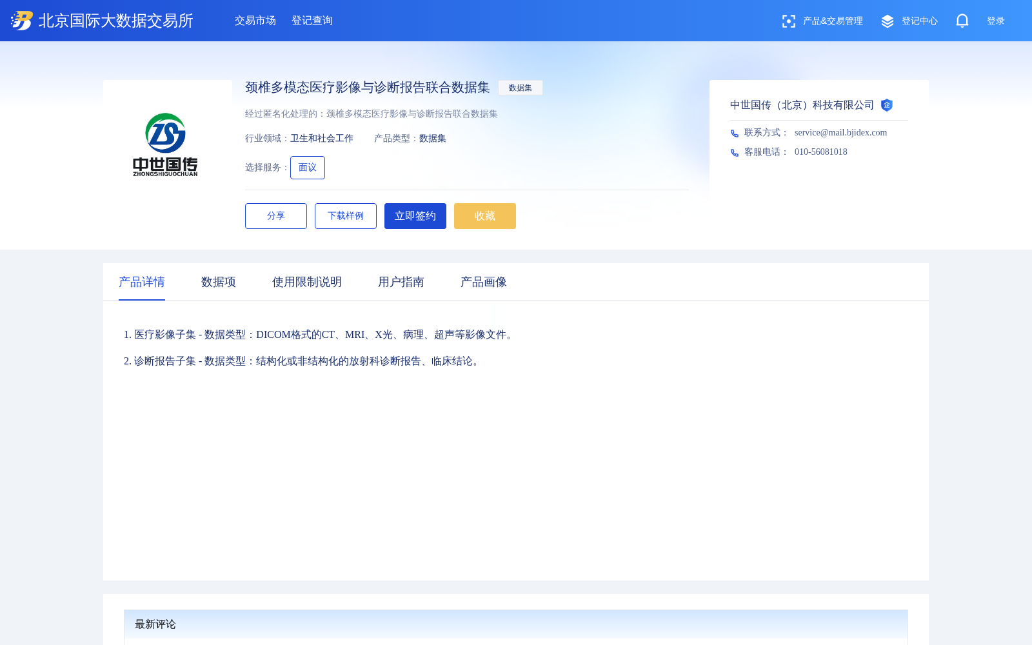The width and height of the screenshot is (1032, 645).
Task: Click the 医疗影像子集 description line
Action: [320, 335]
